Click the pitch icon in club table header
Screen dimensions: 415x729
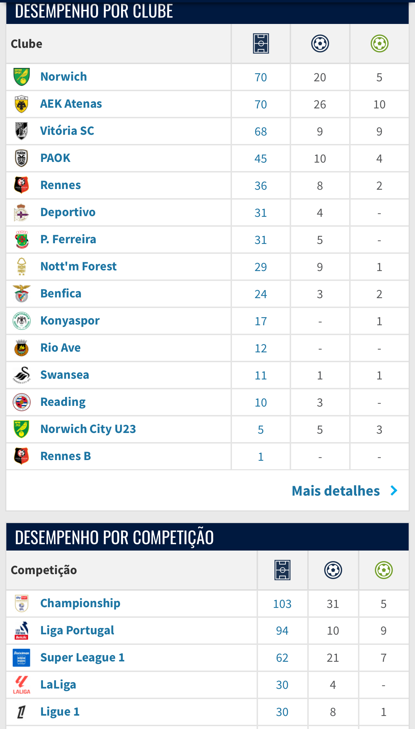[x=261, y=44]
